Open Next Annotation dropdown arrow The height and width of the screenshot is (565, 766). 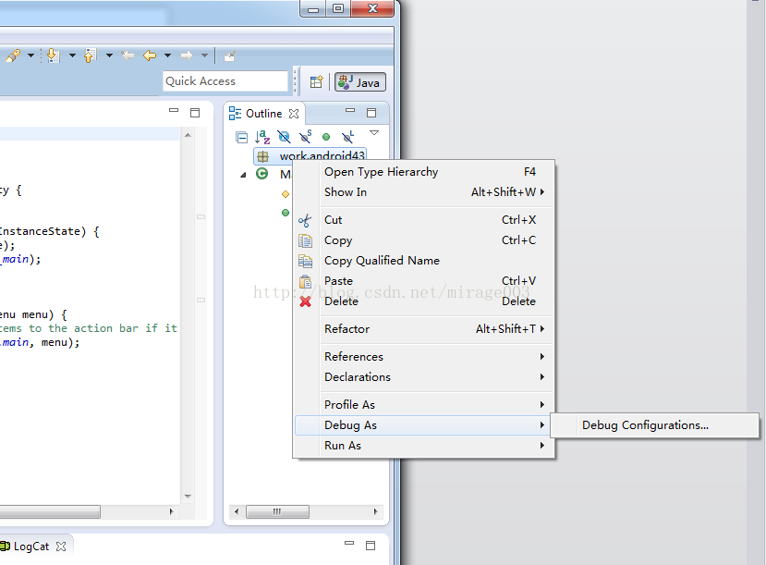[x=72, y=55]
